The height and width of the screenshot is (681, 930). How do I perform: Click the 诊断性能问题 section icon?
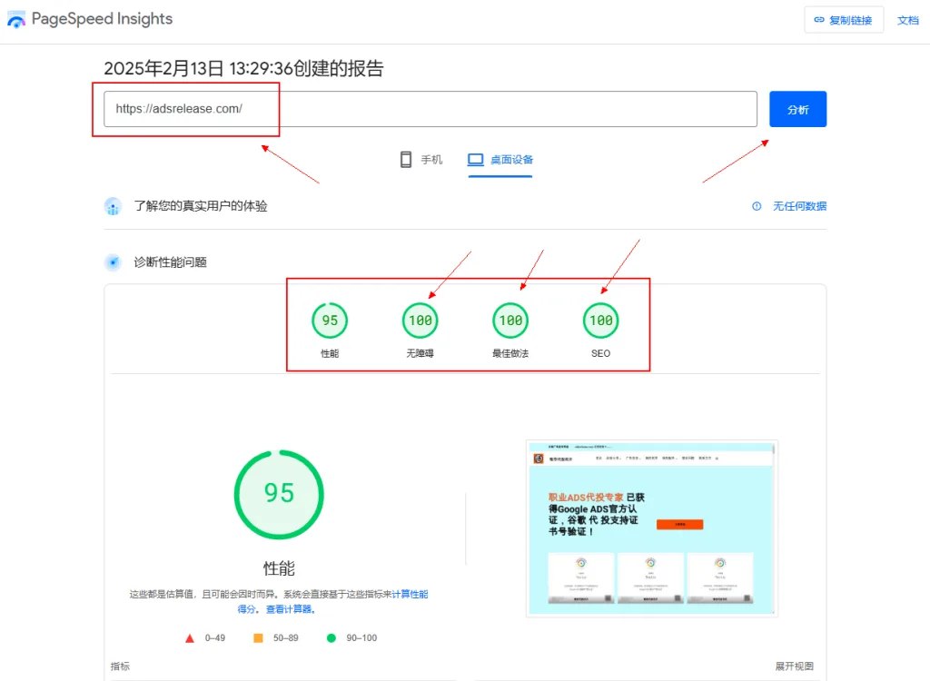tap(113, 262)
